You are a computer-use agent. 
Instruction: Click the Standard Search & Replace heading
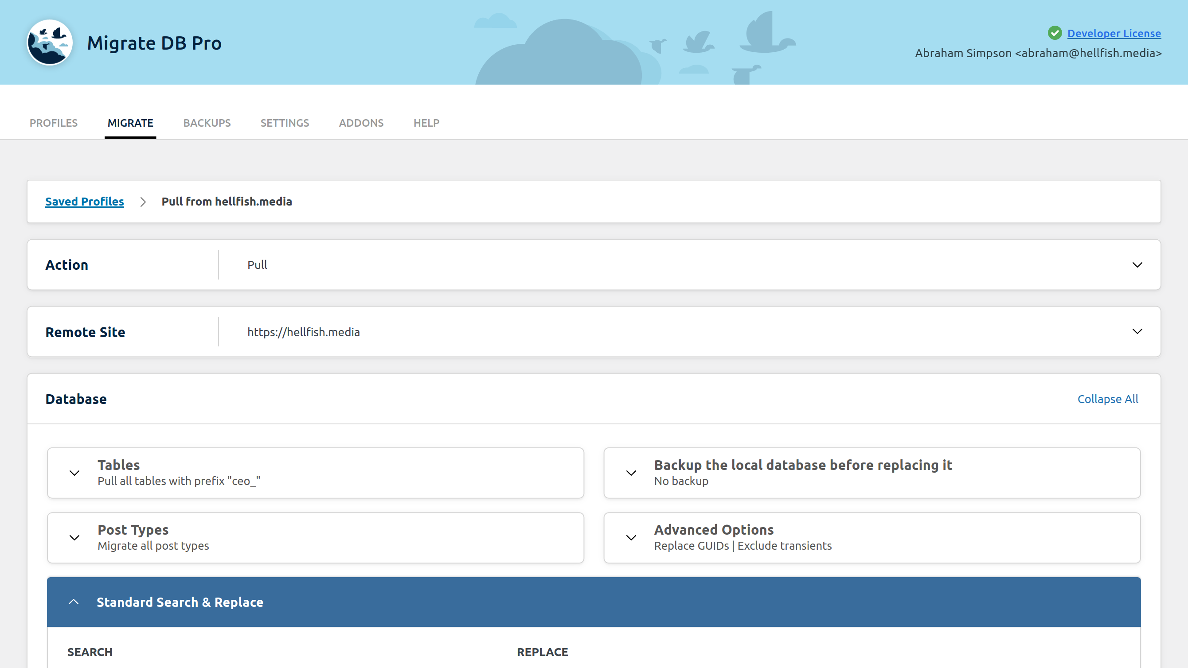(180, 602)
